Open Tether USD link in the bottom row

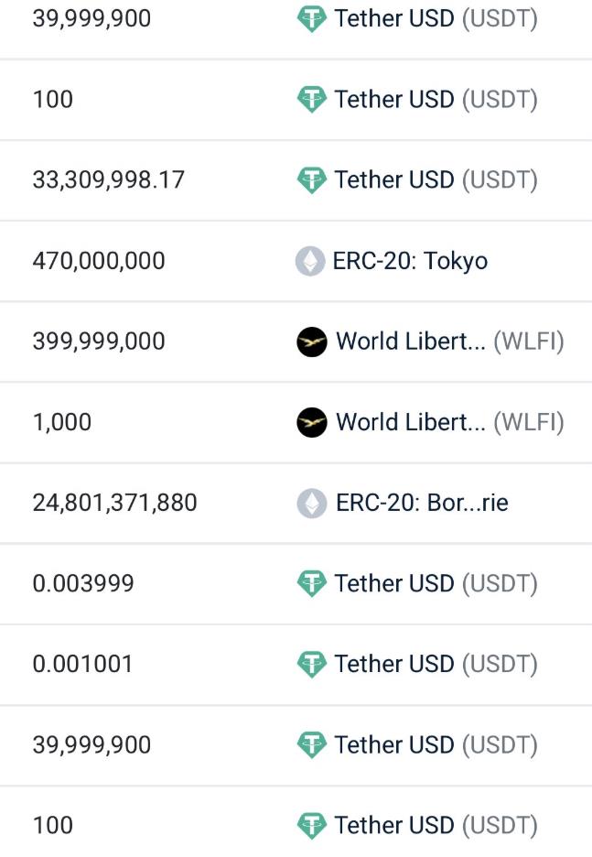tap(436, 825)
